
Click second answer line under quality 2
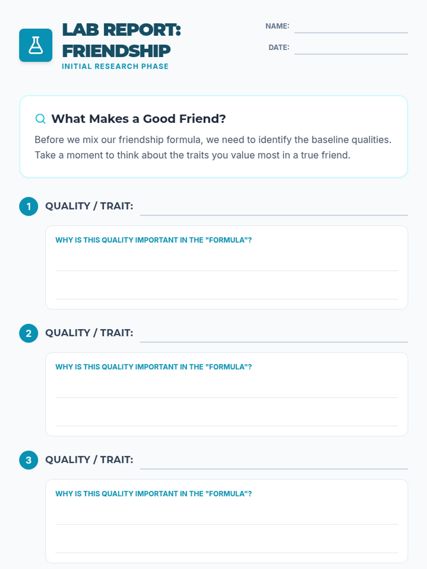coord(227,419)
